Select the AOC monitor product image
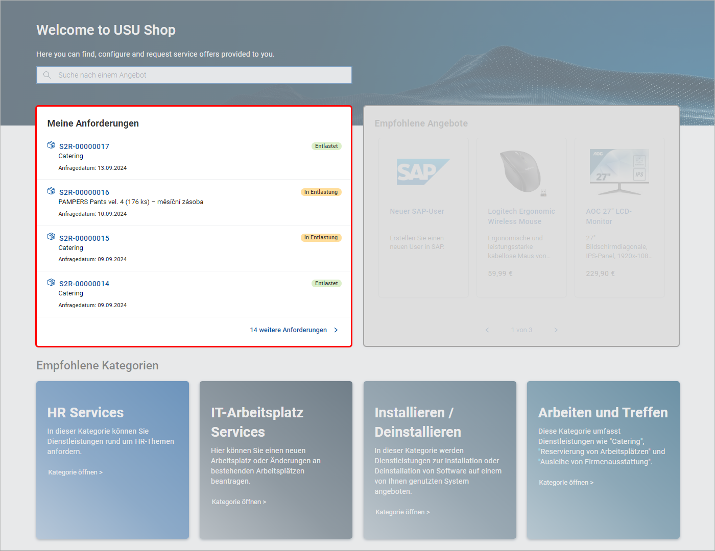715x551 pixels. coord(619,172)
